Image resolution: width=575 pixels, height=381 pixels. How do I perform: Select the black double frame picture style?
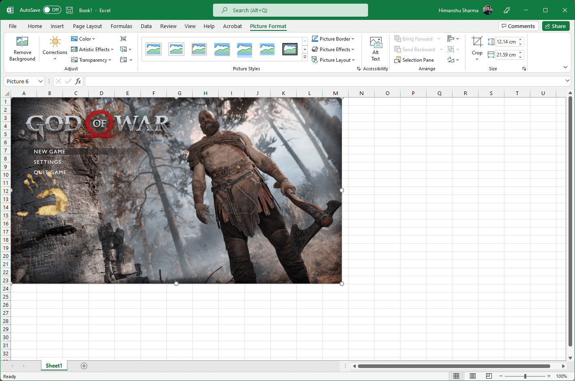290,49
